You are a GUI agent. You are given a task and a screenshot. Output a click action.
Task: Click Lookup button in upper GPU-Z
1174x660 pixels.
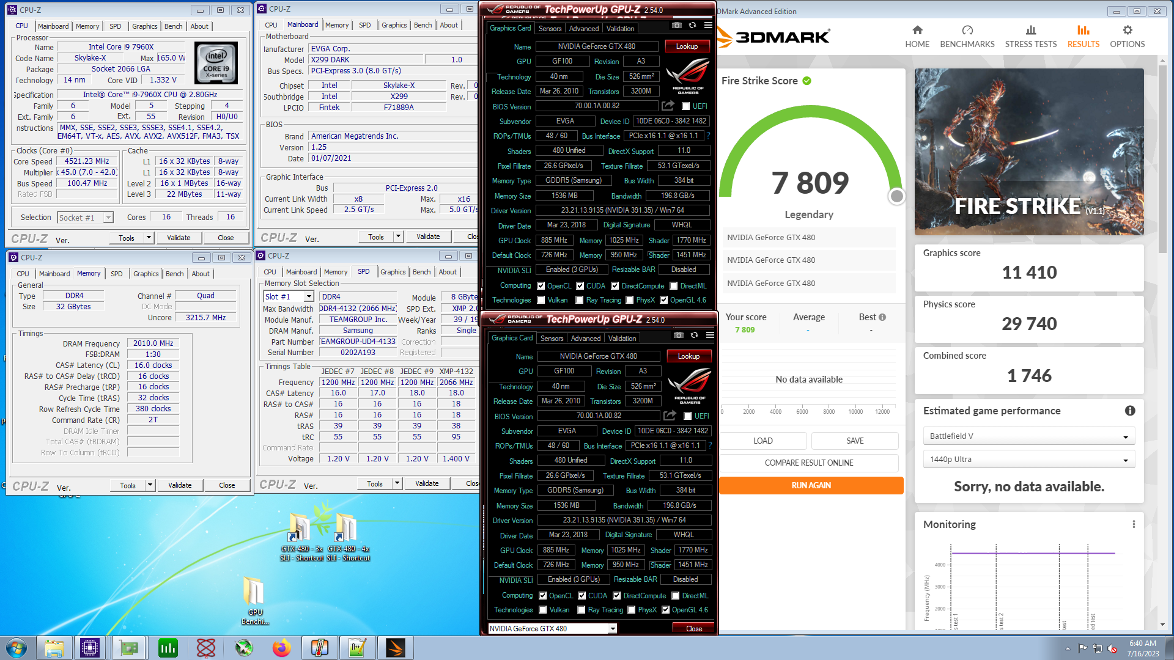coord(687,46)
